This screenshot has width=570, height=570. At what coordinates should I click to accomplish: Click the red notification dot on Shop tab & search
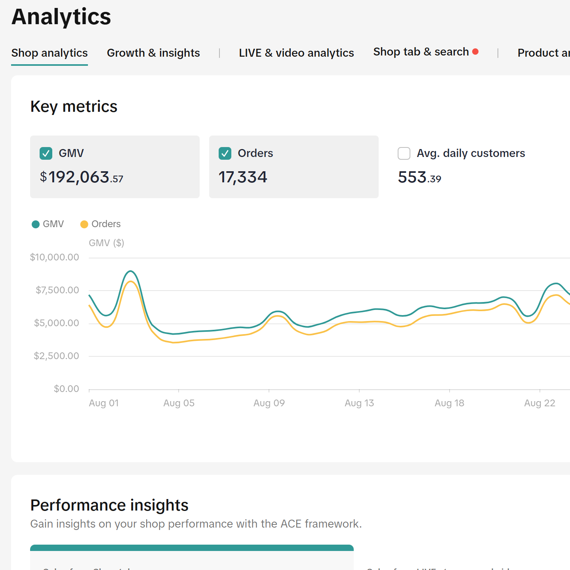[475, 52]
